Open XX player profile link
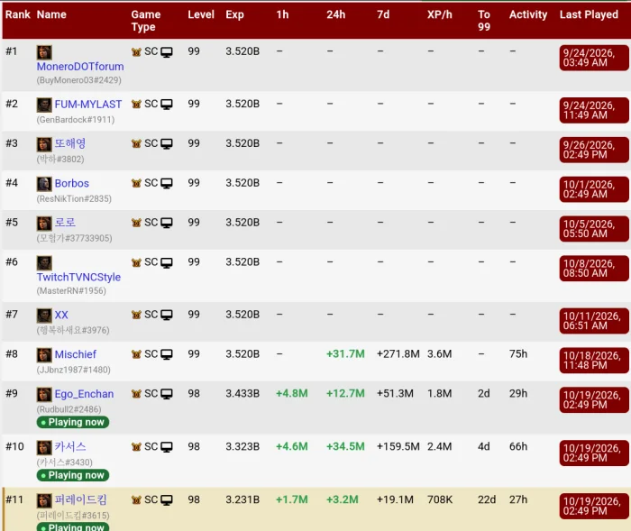Image resolution: width=631 pixels, height=531 pixels. [x=61, y=315]
